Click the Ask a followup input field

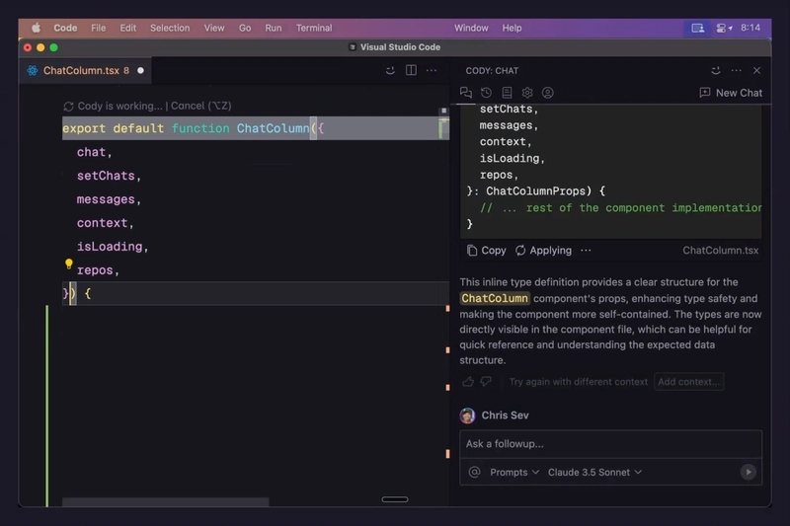coord(610,444)
